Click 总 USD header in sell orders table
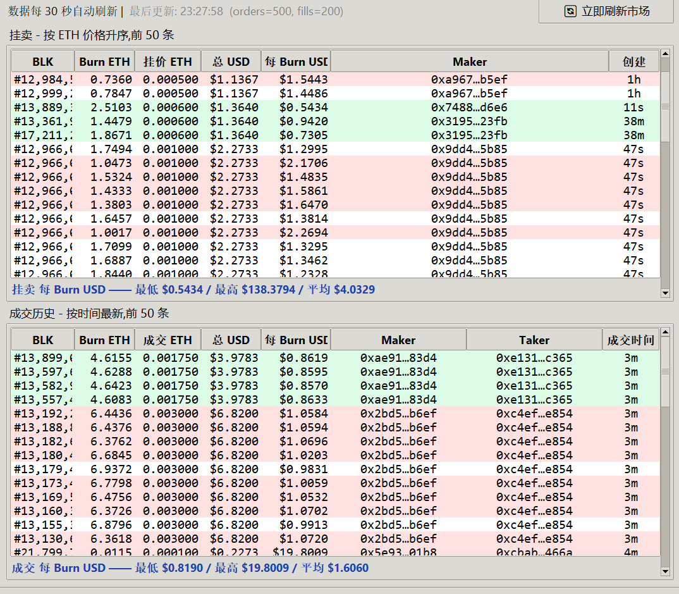Viewport: 679px width, 594px height. [231, 61]
